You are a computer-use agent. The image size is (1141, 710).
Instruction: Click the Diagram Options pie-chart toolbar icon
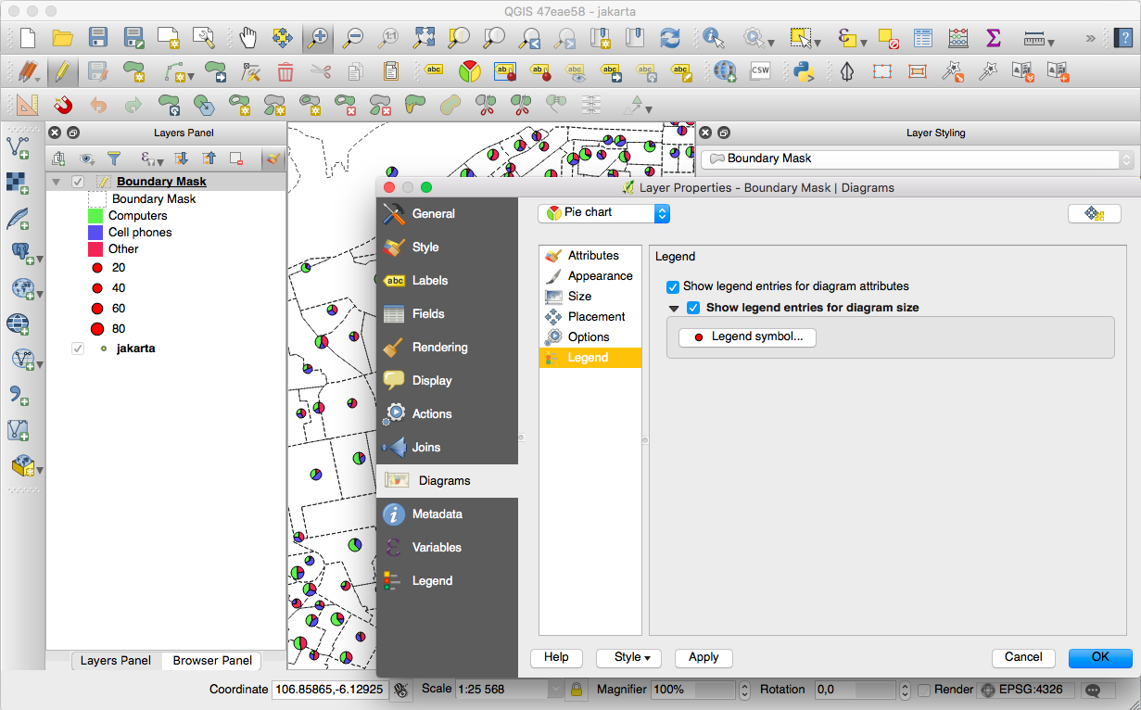pos(470,71)
